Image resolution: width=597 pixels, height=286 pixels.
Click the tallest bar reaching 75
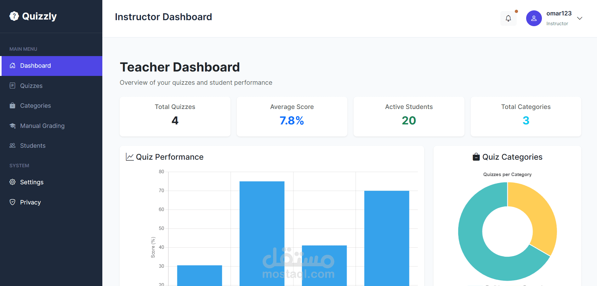[262, 233]
